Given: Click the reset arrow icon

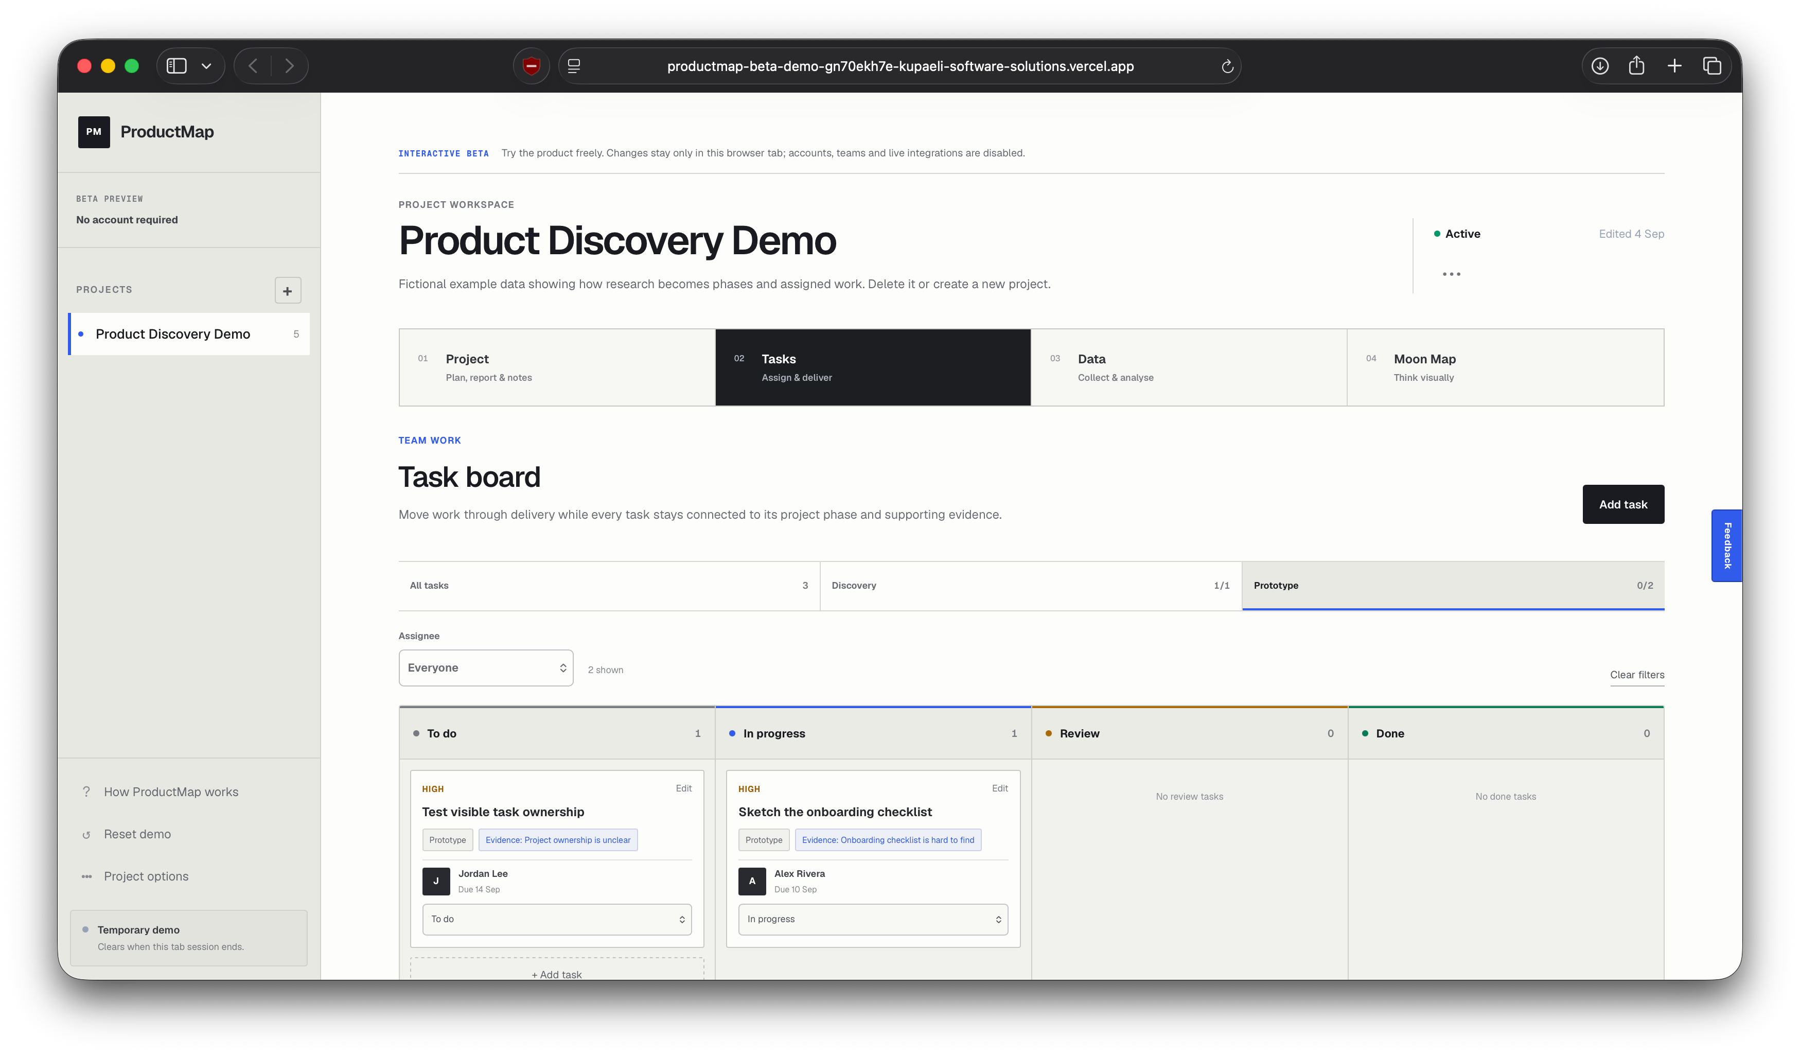Looking at the screenshot, I should [86, 835].
